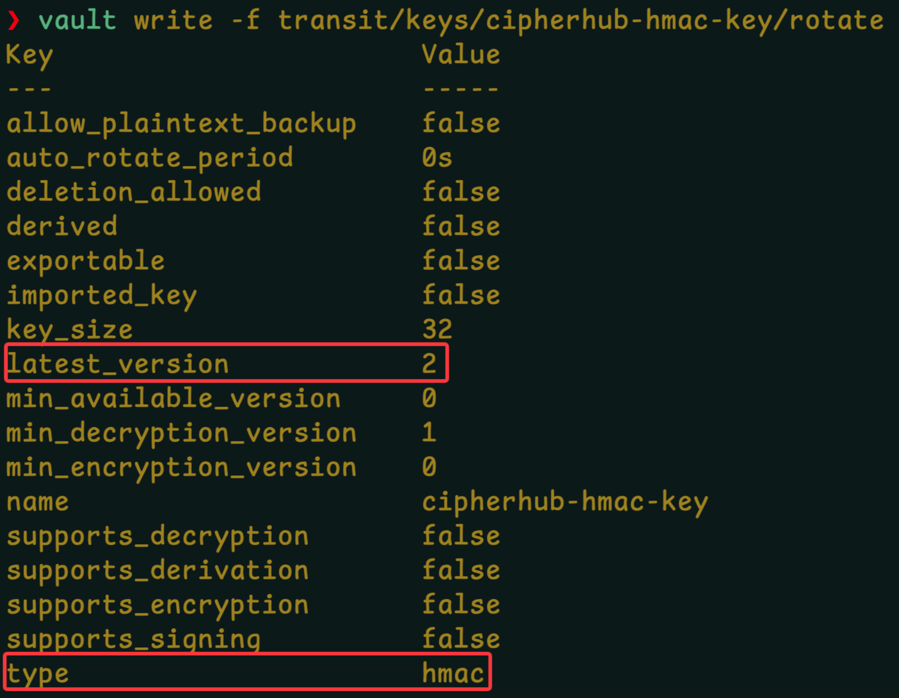The height and width of the screenshot is (698, 899).
Task: Click the 0s value for auto_rotate_period
Action: coord(437,158)
